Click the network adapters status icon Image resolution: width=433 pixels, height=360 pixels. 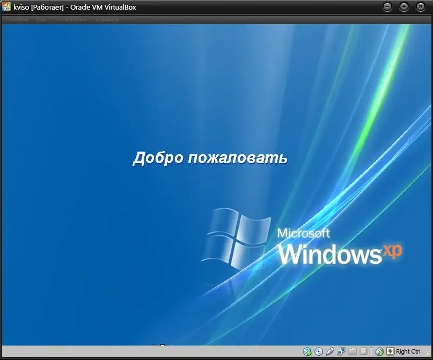[x=341, y=351]
